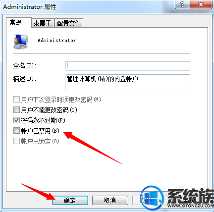The width and height of the screenshot is (214, 212).
Task: Open the 隶属于 tab
Action: pos(43,23)
